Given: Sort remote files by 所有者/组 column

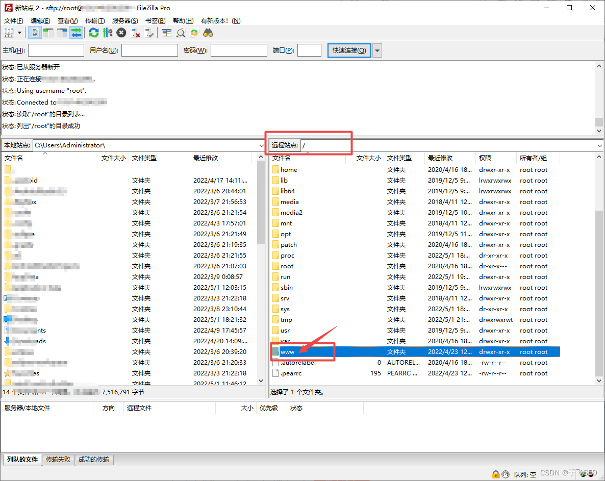Looking at the screenshot, I should [538, 158].
